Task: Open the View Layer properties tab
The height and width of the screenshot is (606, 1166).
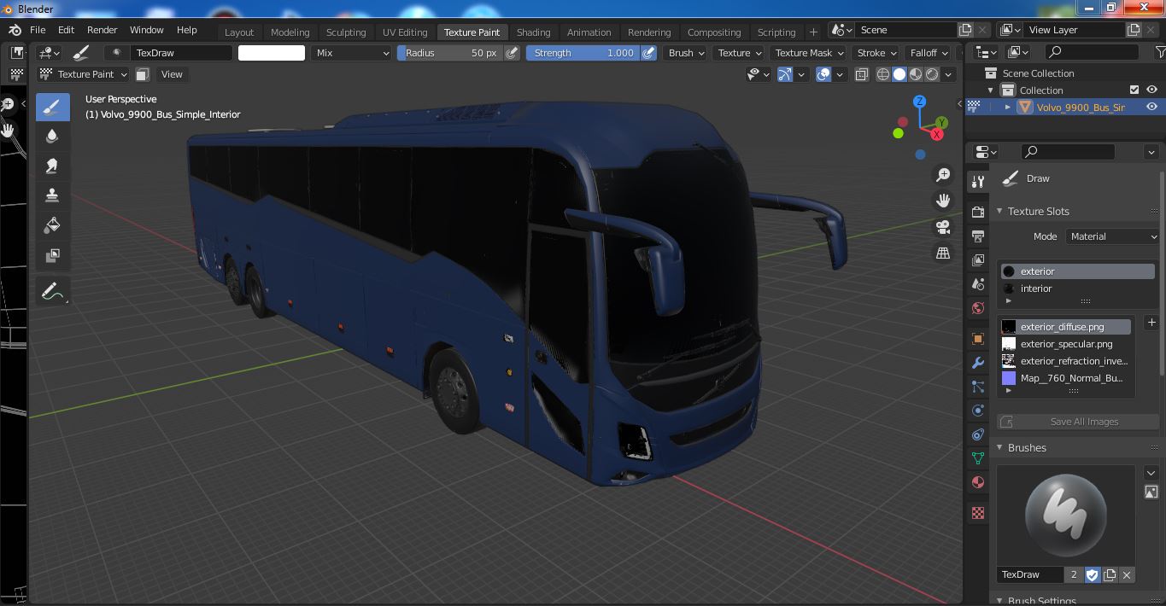Action: click(978, 259)
